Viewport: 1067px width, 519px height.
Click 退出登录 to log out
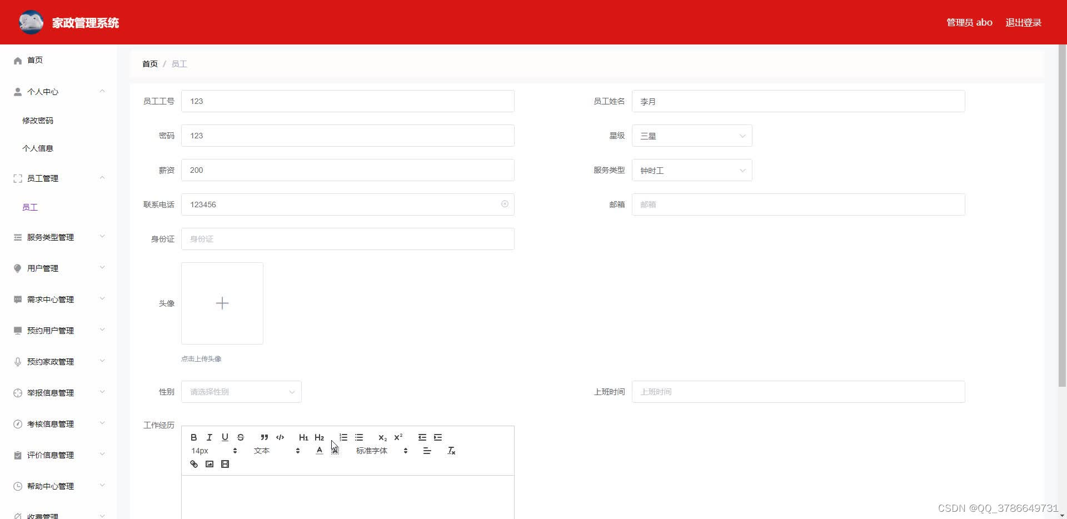[x=1023, y=22]
